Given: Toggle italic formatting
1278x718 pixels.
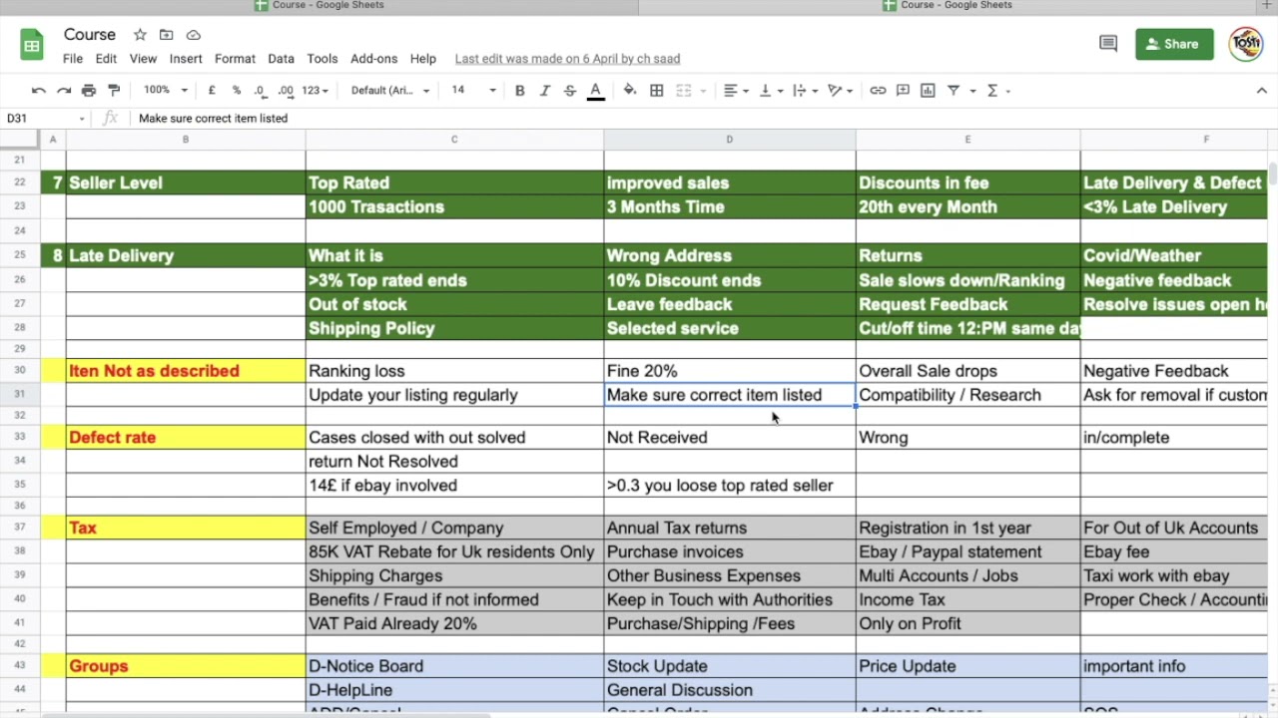Looking at the screenshot, I should click(544, 91).
